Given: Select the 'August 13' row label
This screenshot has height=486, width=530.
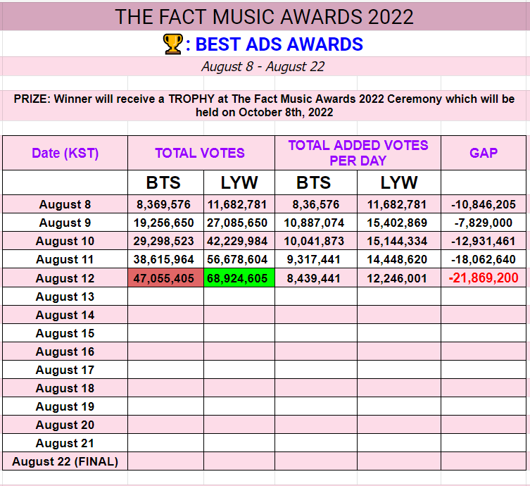Looking at the screenshot, I should [65, 297].
